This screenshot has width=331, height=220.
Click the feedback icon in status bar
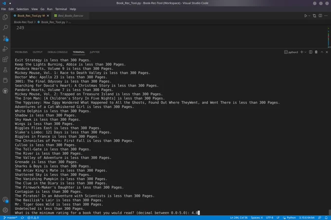[320, 218]
